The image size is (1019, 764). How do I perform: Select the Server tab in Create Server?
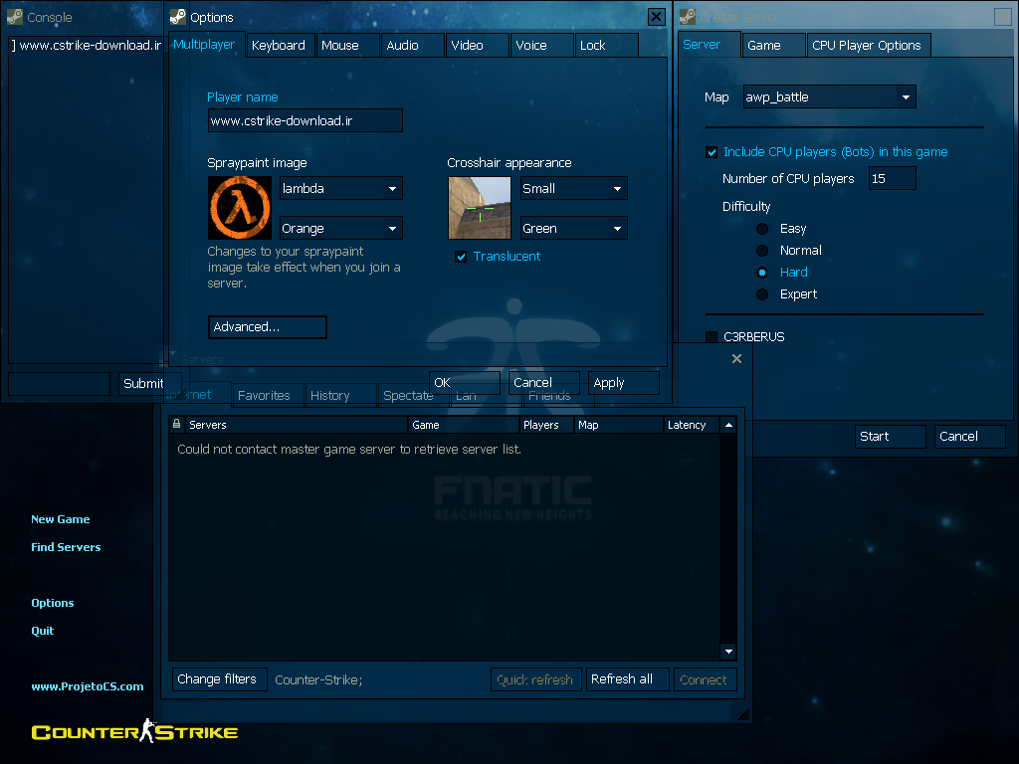709,45
